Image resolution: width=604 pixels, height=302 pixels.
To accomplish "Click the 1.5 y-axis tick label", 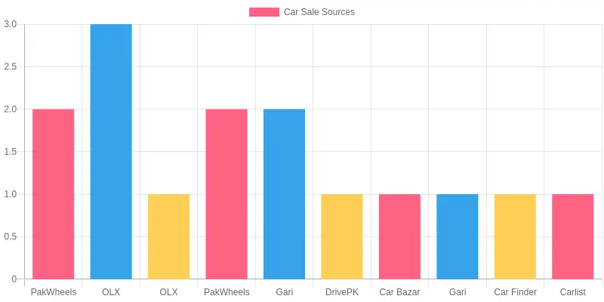I will click(11, 152).
